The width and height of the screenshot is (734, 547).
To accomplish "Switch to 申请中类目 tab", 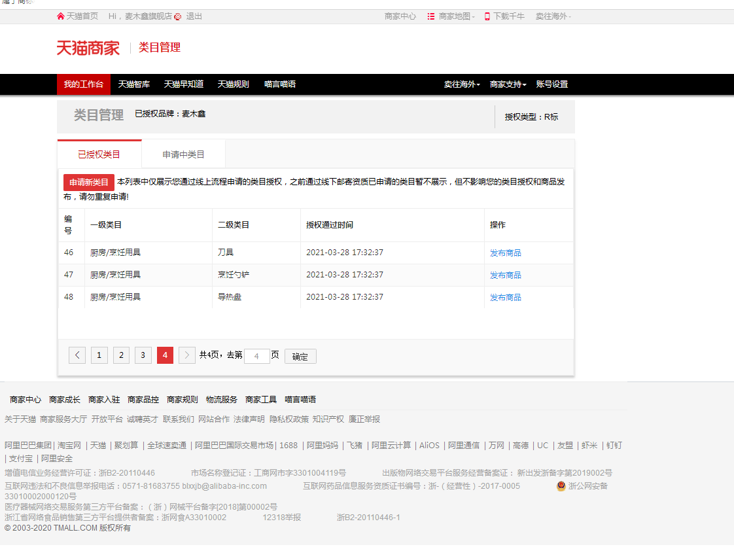I will coord(183,154).
